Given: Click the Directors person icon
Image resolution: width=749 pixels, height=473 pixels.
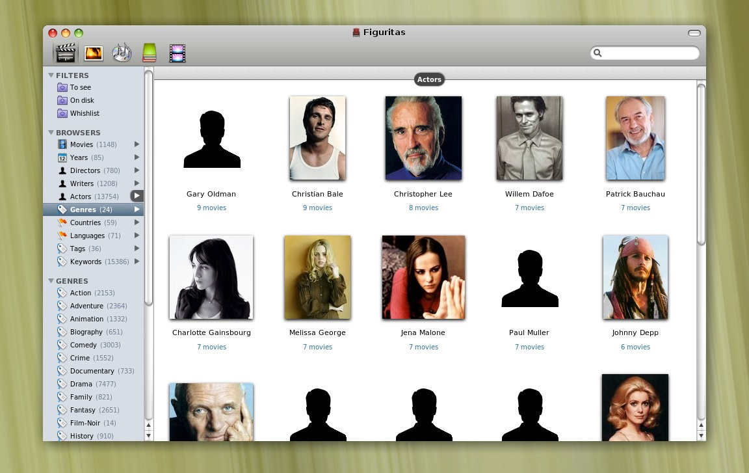Looking at the screenshot, I should 62,170.
